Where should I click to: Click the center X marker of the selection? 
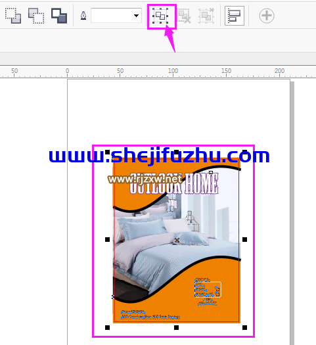pos(177,240)
